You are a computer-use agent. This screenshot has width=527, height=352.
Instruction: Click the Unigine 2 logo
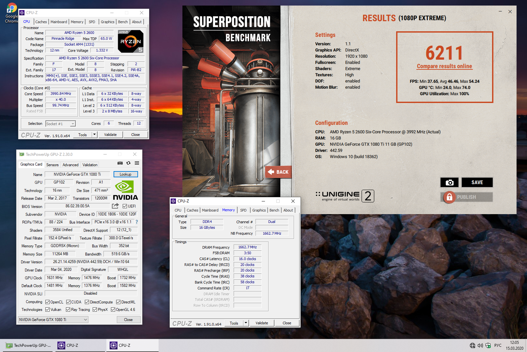(x=345, y=196)
